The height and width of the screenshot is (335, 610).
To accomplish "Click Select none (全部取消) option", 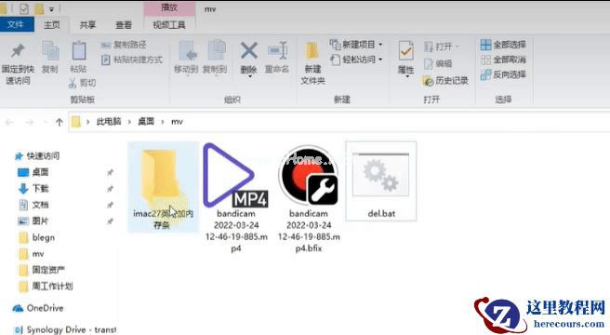I will [503, 60].
